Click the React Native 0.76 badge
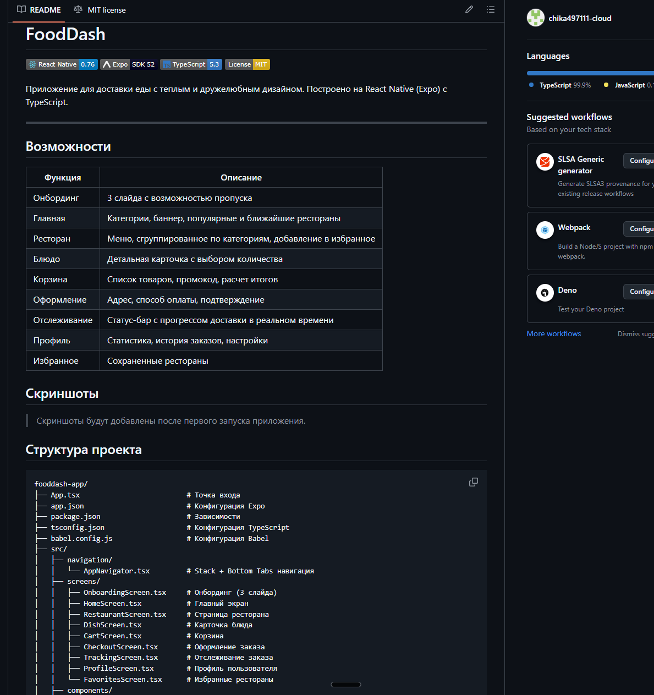Image resolution: width=654 pixels, height=695 pixels. (x=62, y=64)
